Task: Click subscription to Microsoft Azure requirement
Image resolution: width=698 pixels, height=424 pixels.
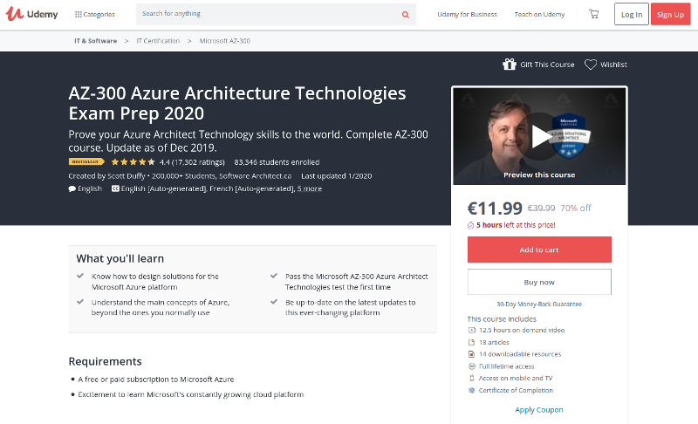Action: click(x=156, y=380)
